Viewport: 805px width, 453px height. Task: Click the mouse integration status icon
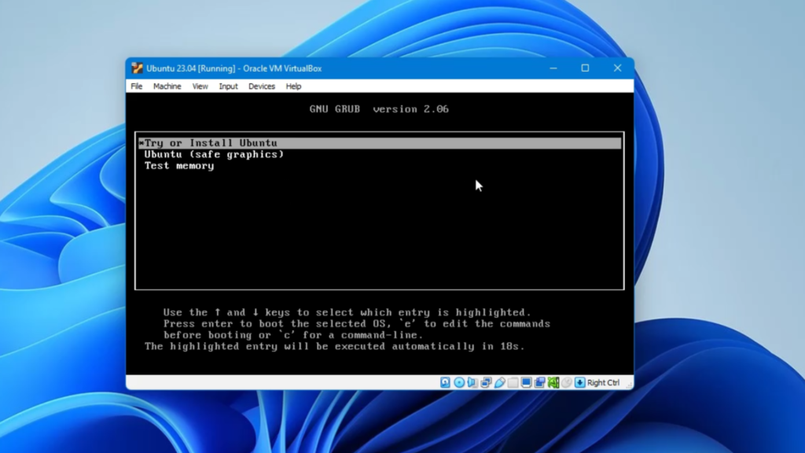566,382
